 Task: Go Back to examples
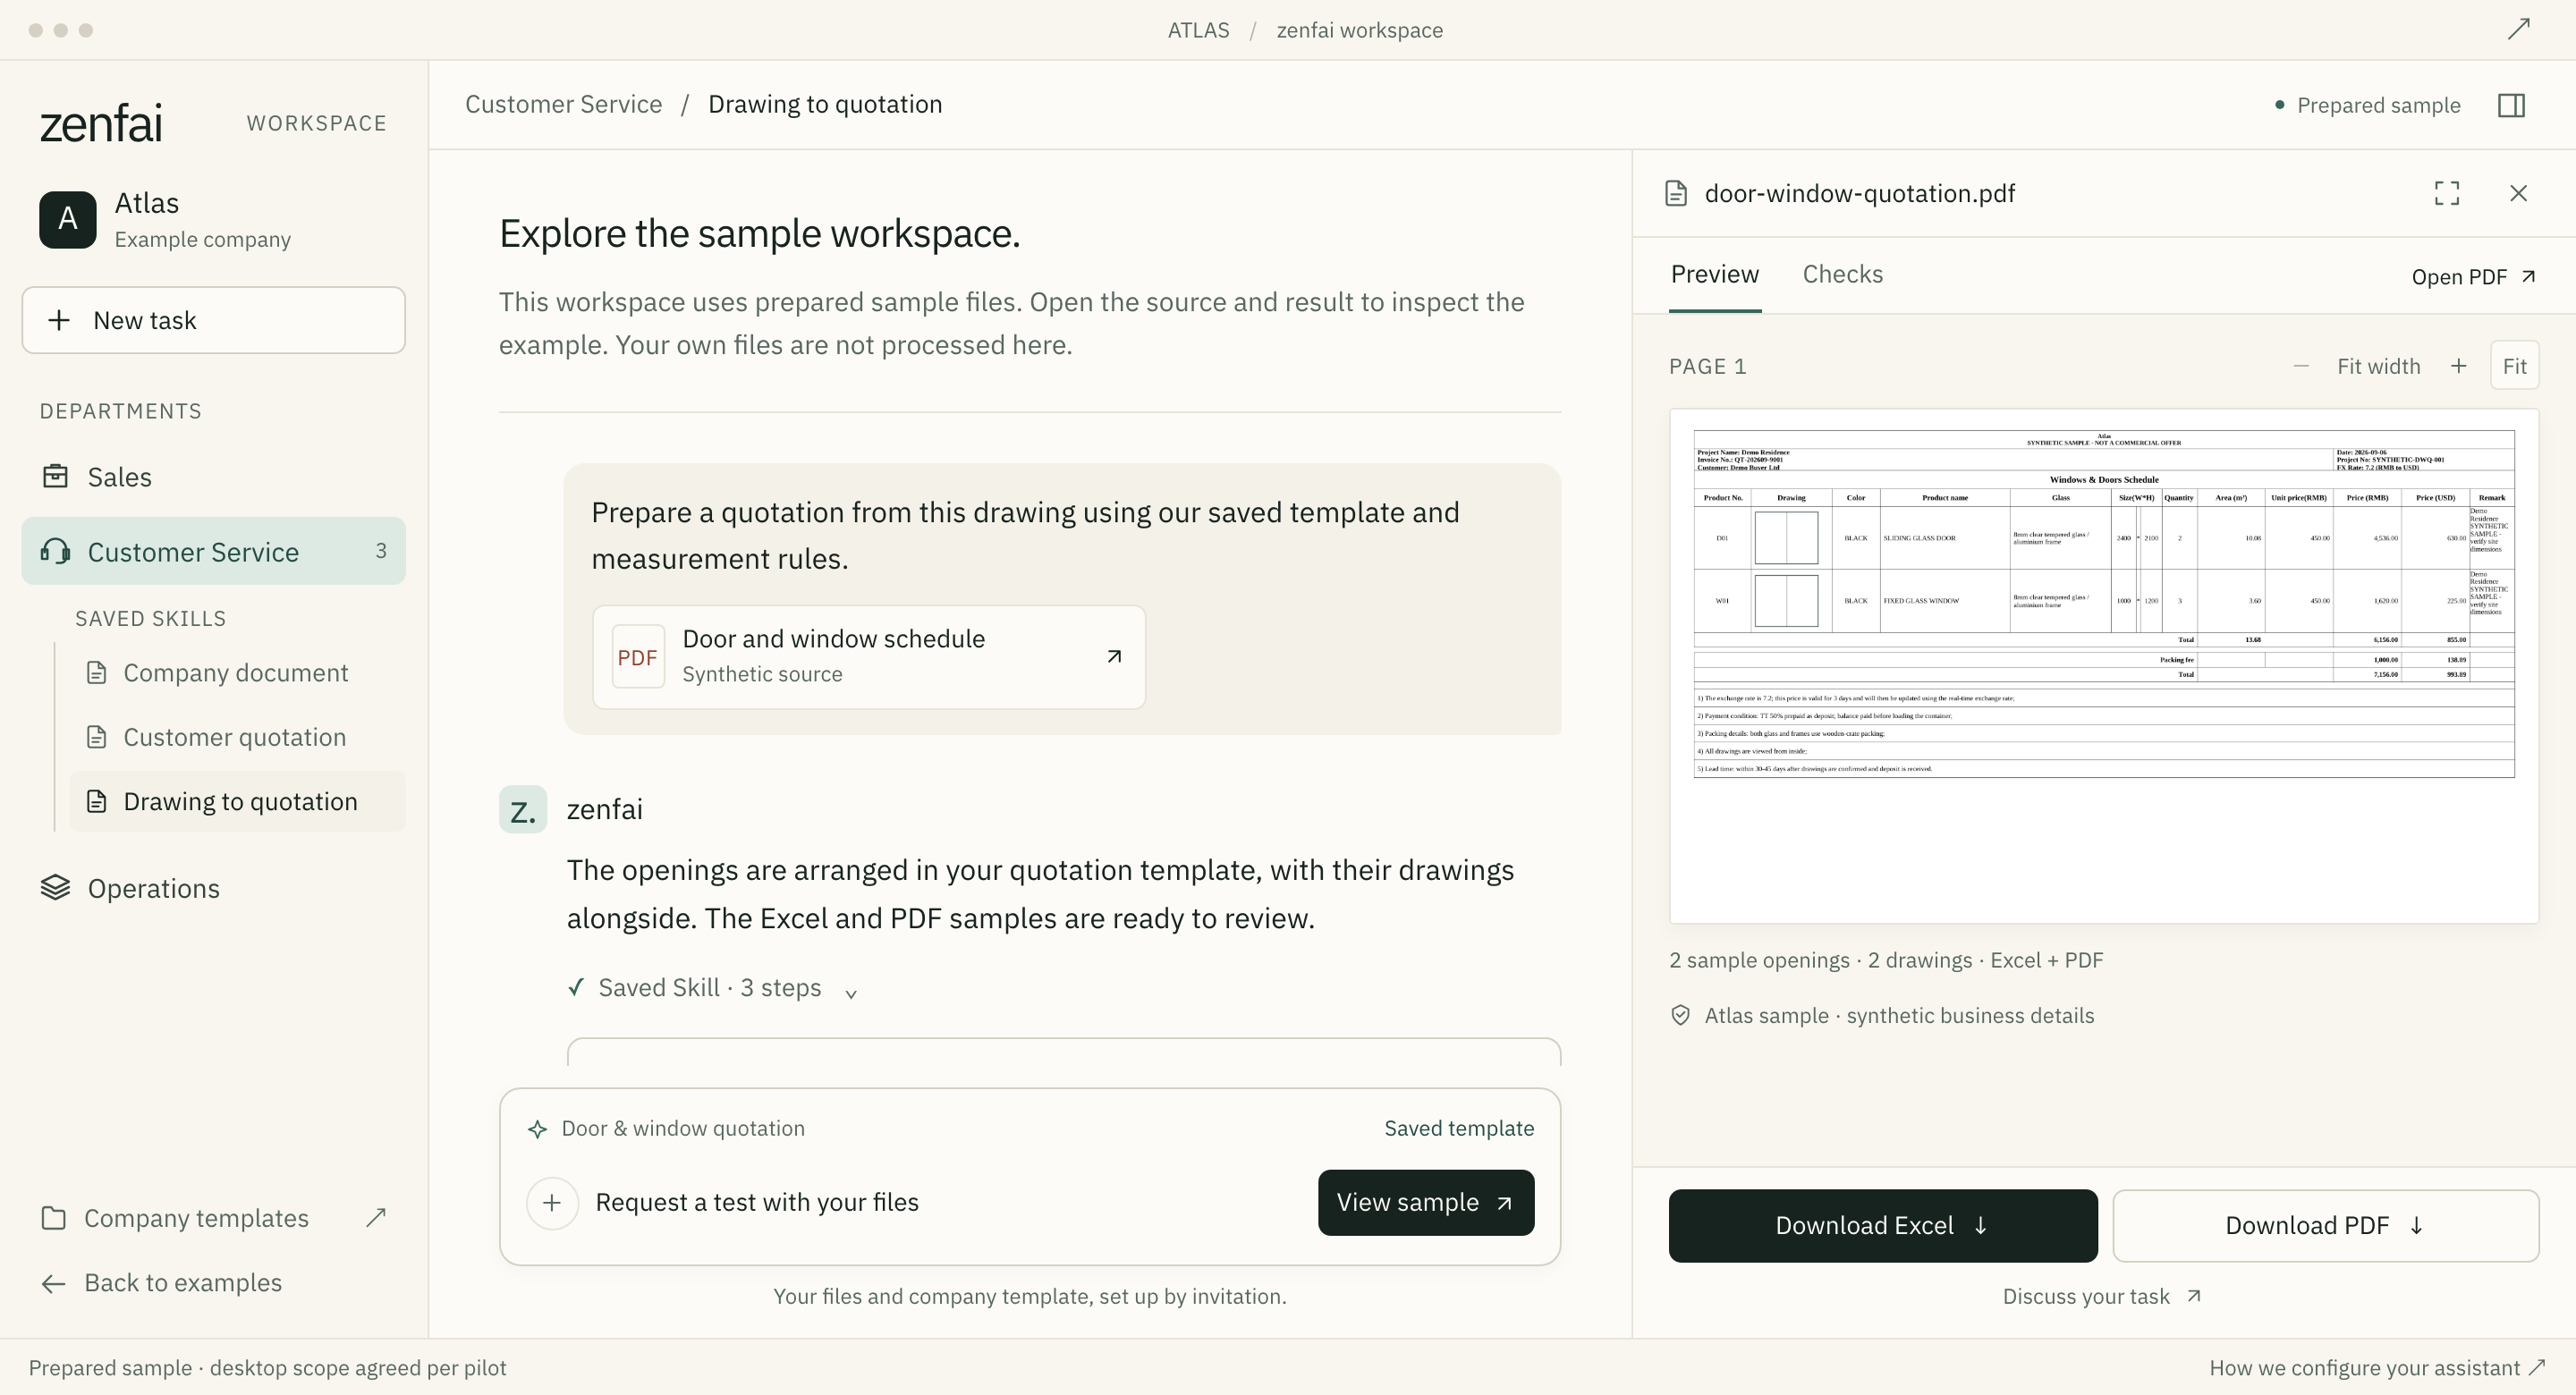point(161,1283)
